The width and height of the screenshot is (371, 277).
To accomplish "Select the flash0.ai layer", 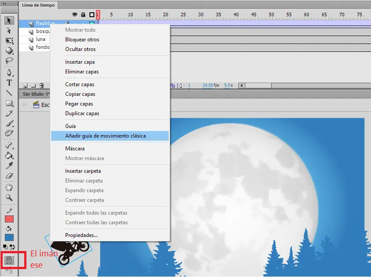I will (x=45, y=23).
